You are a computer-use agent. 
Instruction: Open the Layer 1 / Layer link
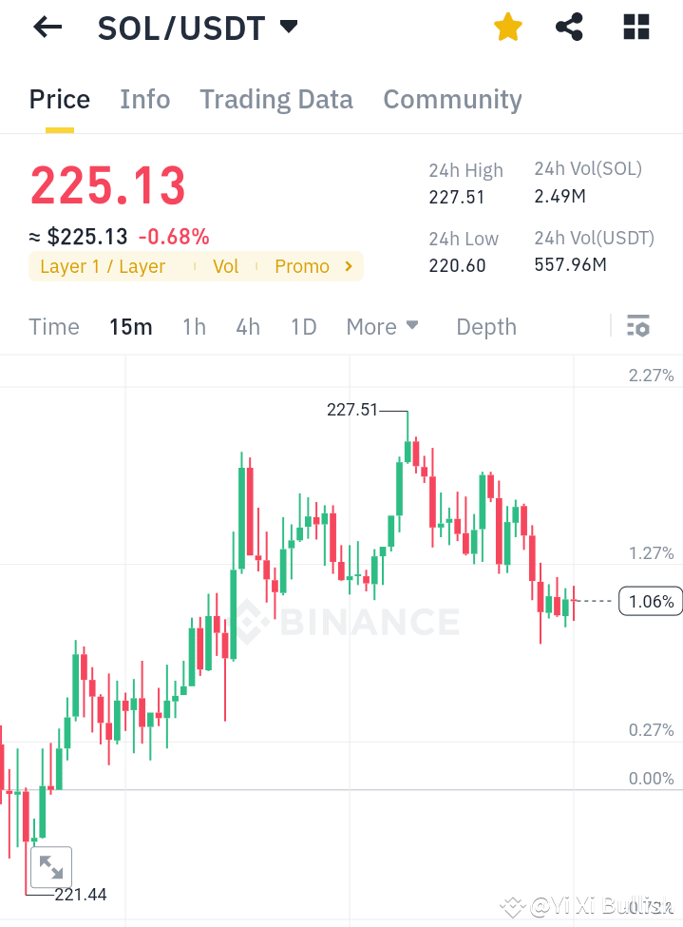102,267
